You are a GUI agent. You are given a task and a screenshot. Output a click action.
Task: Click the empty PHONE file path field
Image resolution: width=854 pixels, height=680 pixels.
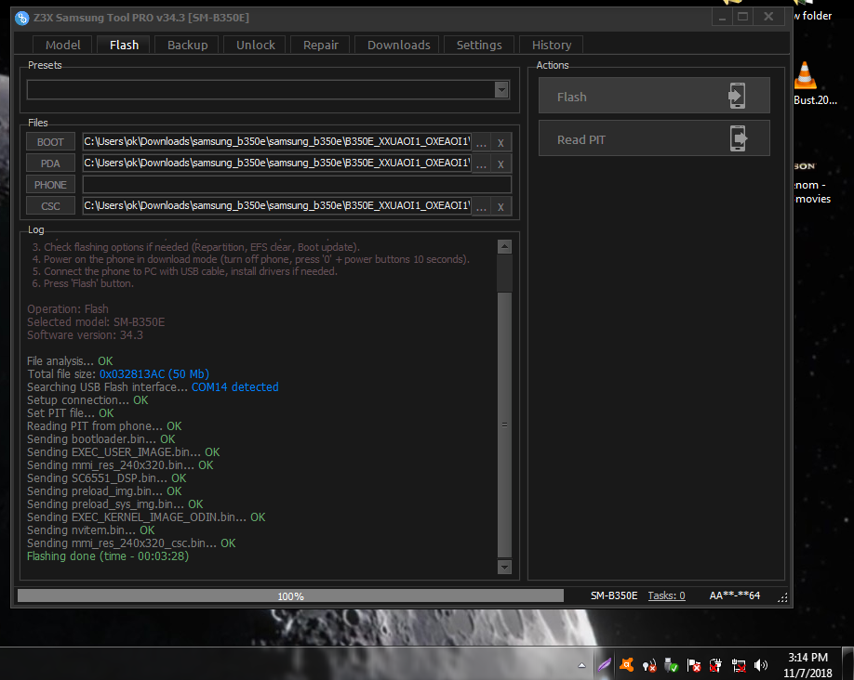[297, 185]
